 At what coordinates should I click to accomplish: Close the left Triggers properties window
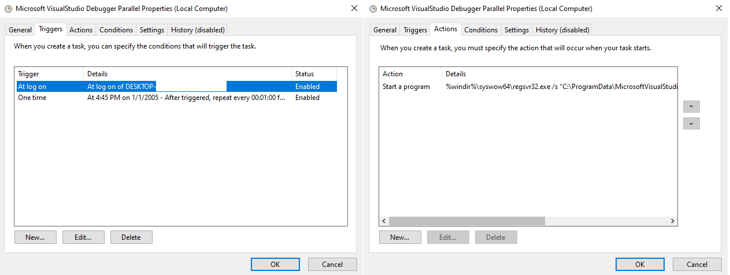click(354, 9)
